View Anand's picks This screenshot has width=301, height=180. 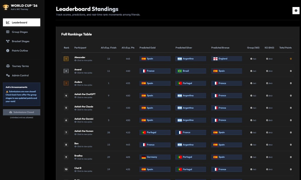point(83,73)
